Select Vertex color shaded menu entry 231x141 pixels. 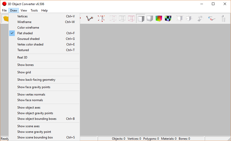44,44
